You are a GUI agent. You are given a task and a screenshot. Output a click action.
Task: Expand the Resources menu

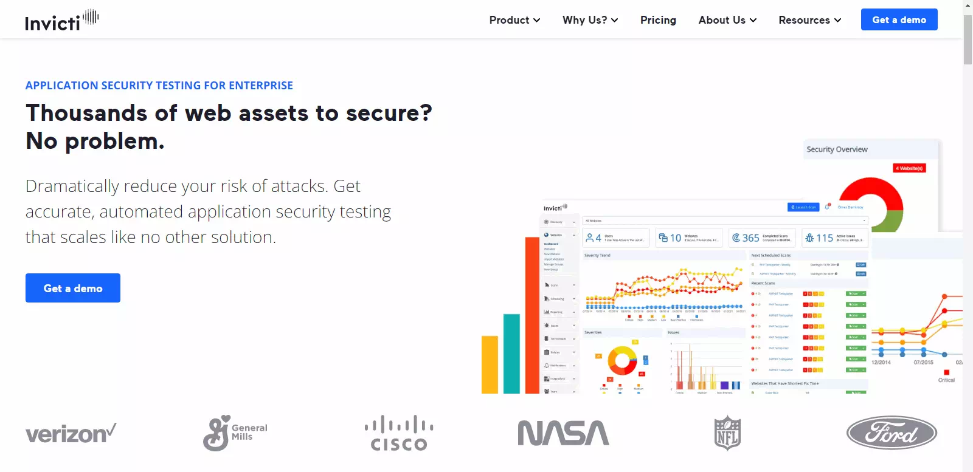tap(809, 20)
